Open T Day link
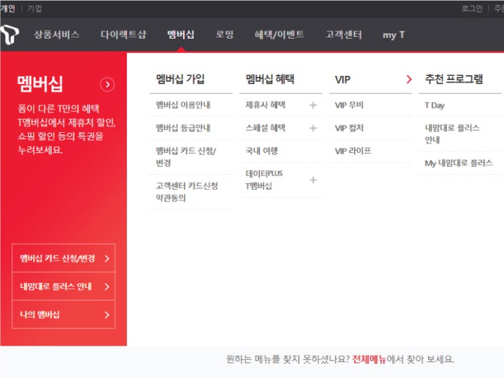 pyautogui.click(x=435, y=106)
